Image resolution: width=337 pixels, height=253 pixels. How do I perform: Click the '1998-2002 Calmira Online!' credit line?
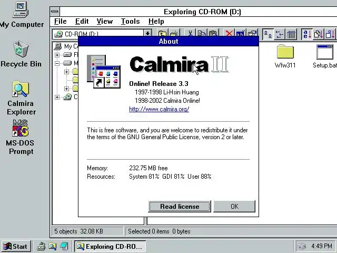(x=167, y=101)
